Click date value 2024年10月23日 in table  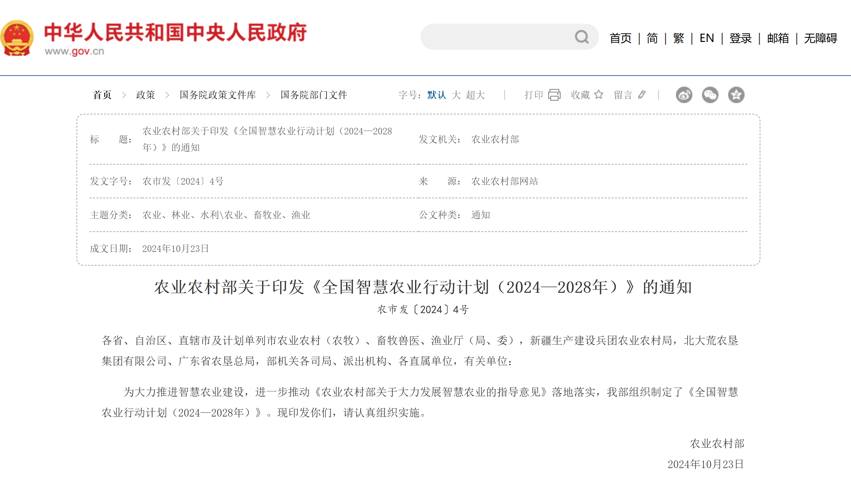tap(175, 248)
